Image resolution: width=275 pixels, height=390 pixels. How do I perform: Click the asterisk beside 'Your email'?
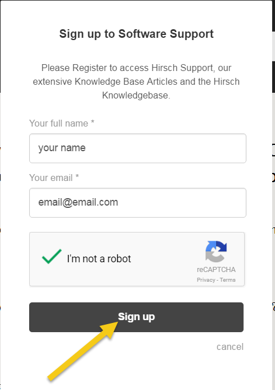(x=77, y=176)
